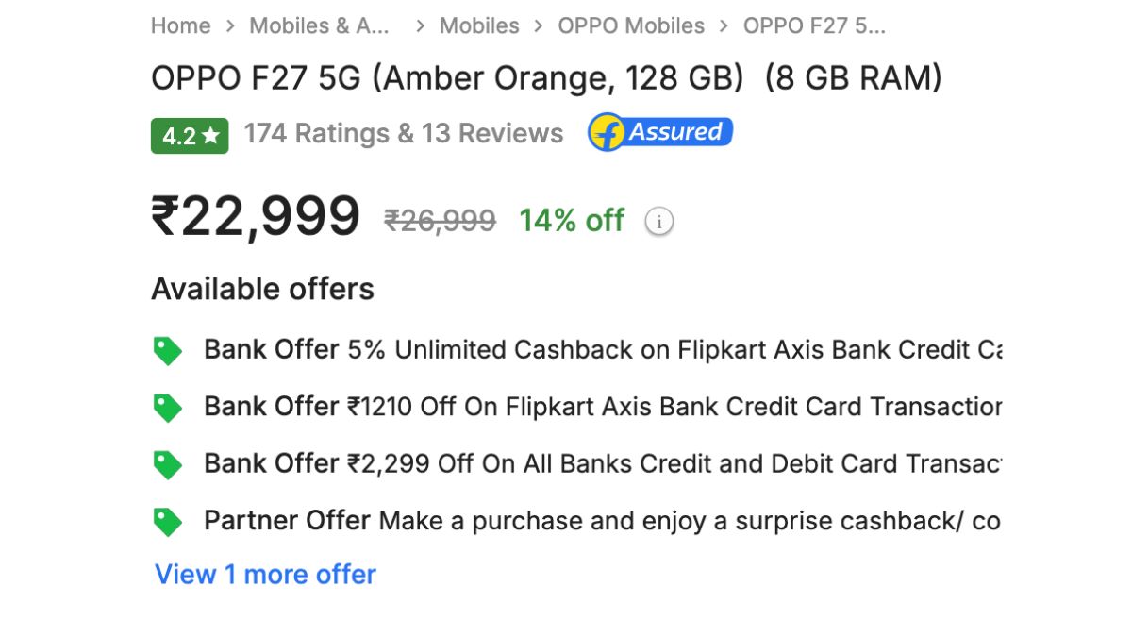The image size is (1132, 637).
Task: Expand View 1 more offer
Action: coord(265,574)
